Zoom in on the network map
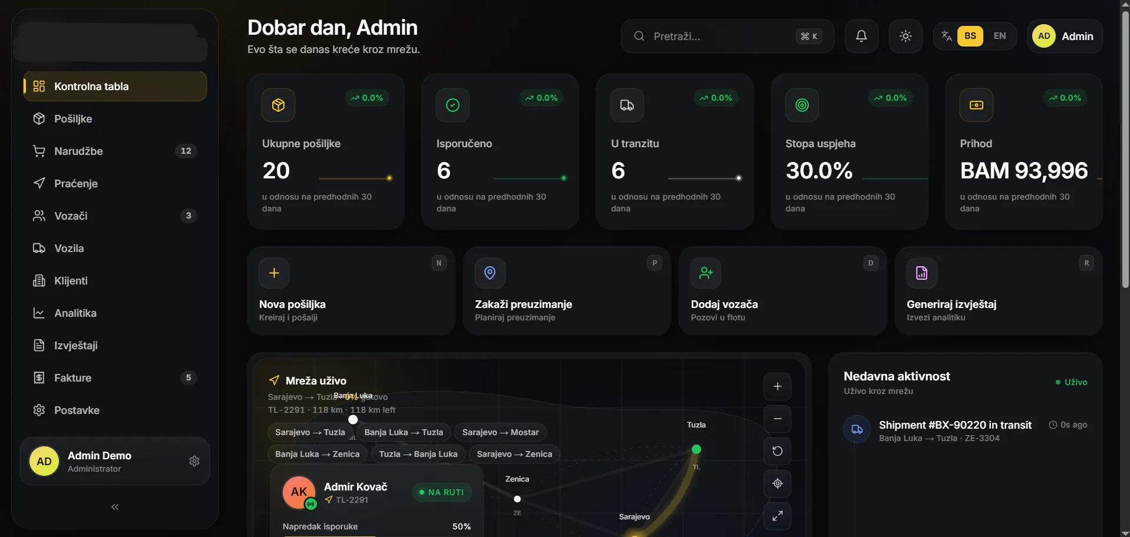This screenshot has width=1130, height=537. (778, 386)
